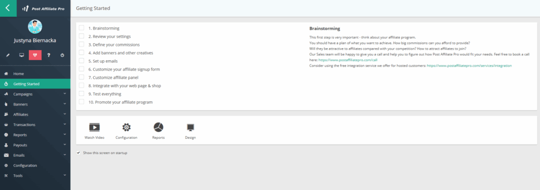Expand the Campaigns menu chevron
The width and height of the screenshot is (540, 190).
(x=65, y=93)
